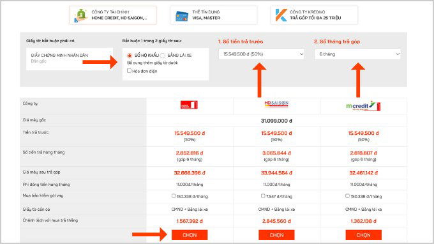434x244 pixels.
Task: Select the Bằng lái xe radio option
Action: coord(163,56)
